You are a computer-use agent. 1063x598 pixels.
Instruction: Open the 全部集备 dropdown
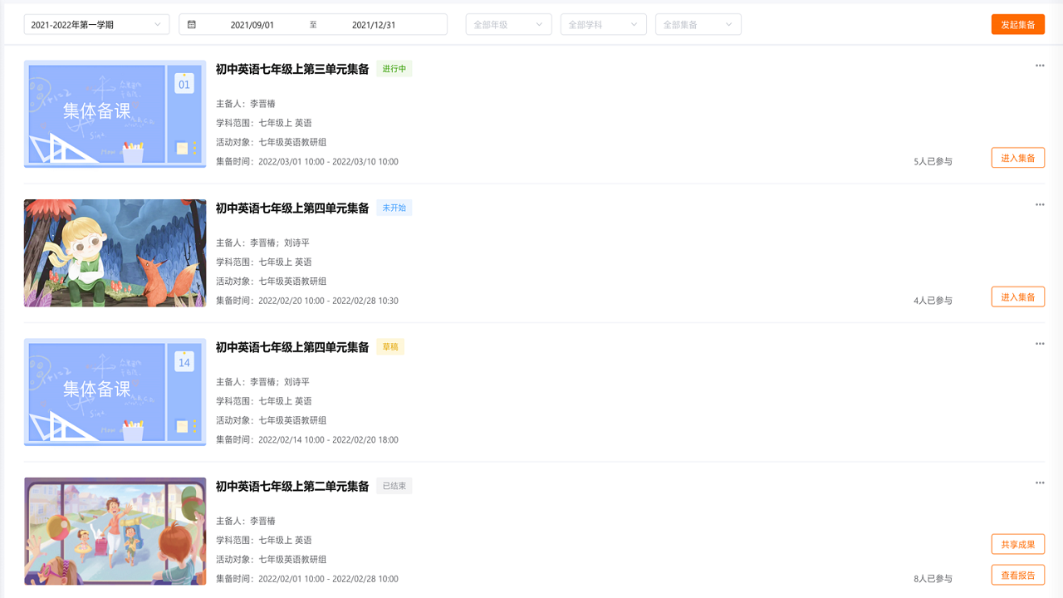698,24
